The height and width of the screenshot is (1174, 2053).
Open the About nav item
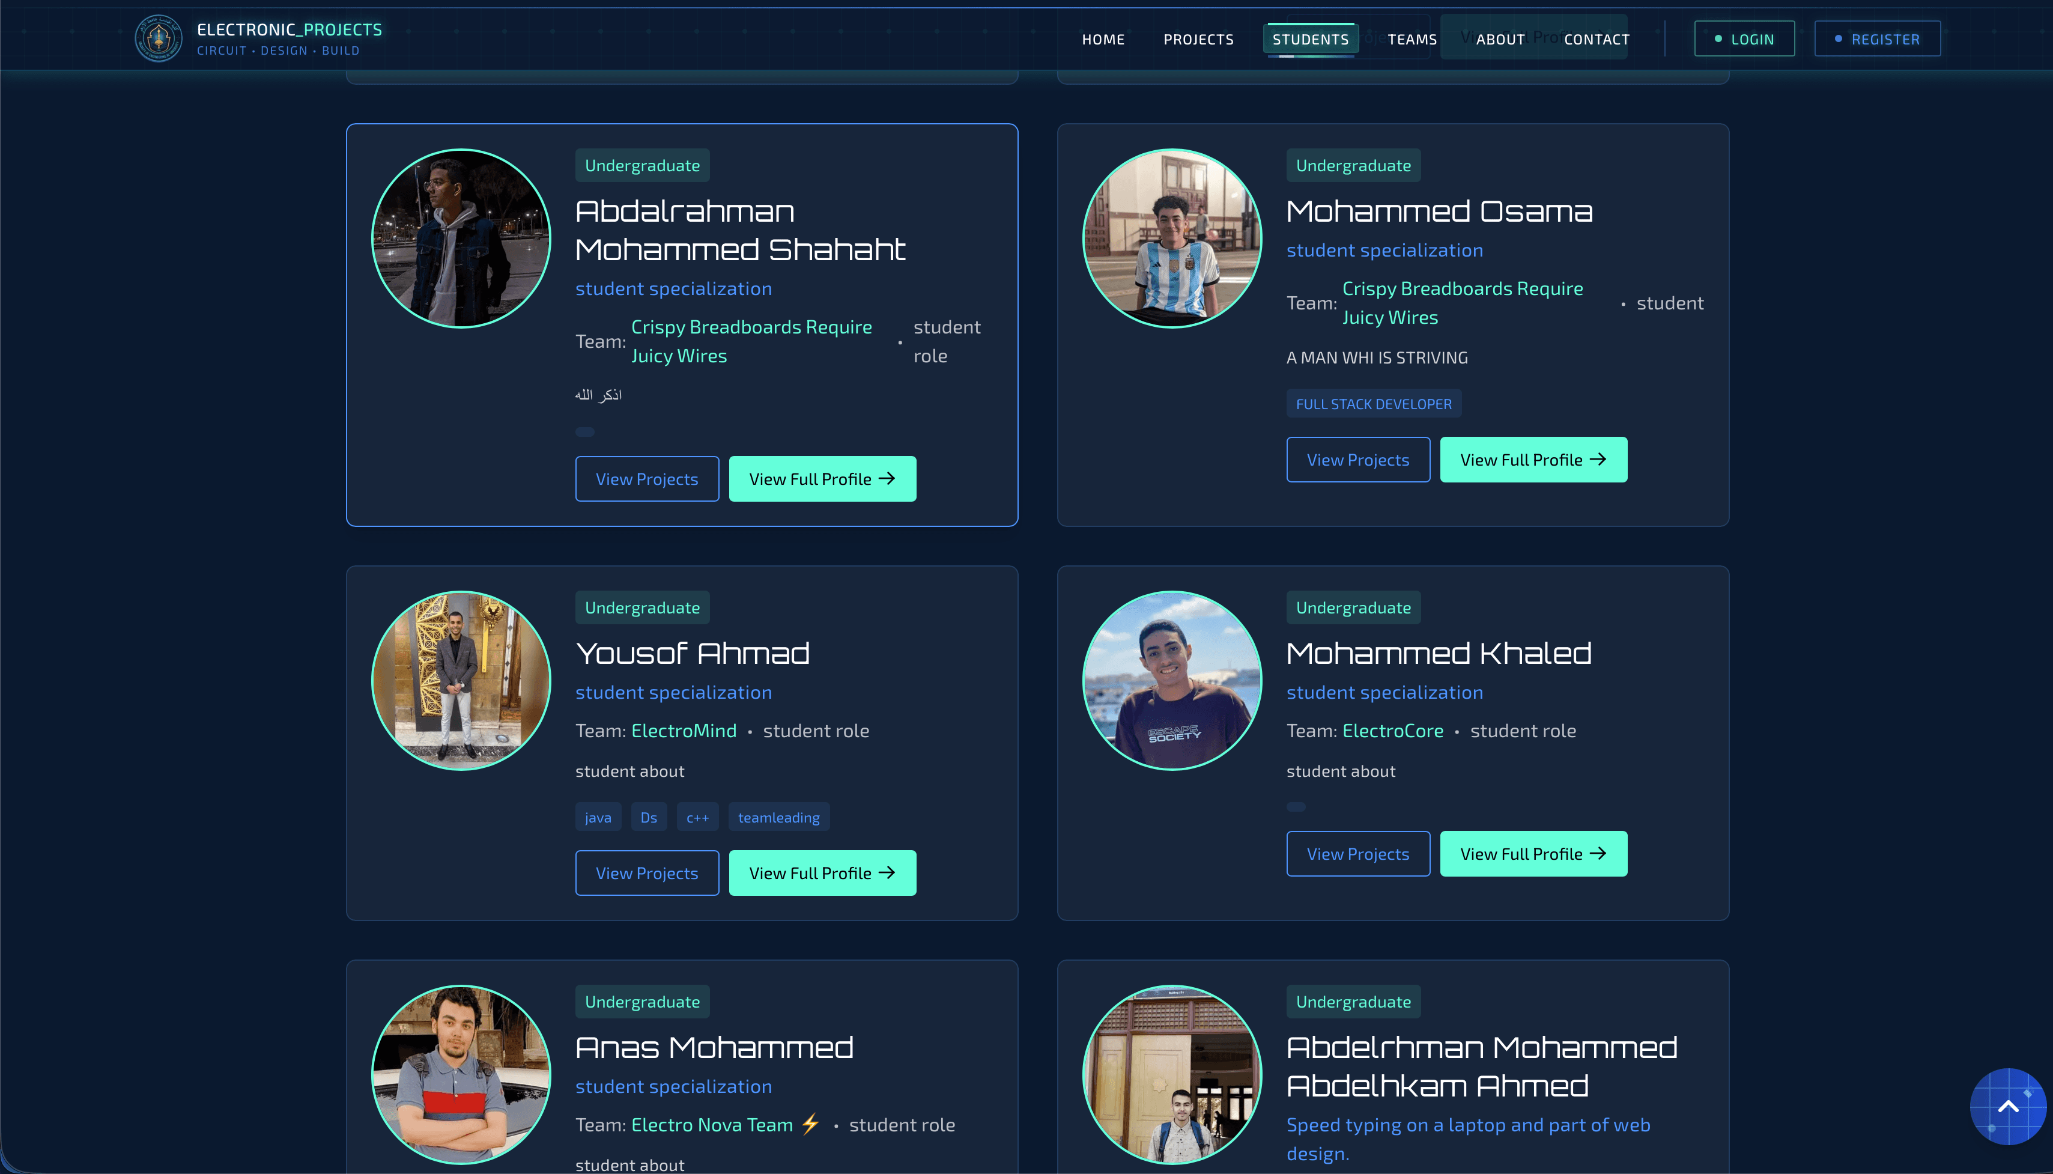click(1500, 40)
